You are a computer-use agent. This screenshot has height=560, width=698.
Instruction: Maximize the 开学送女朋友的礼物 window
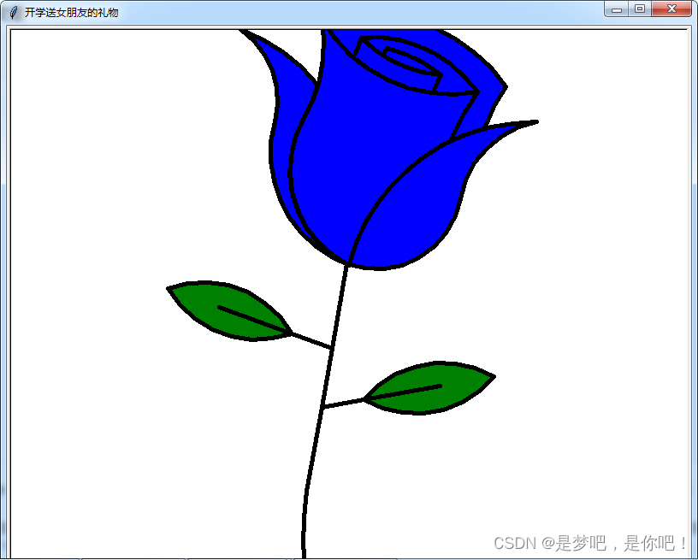coord(640,9)
